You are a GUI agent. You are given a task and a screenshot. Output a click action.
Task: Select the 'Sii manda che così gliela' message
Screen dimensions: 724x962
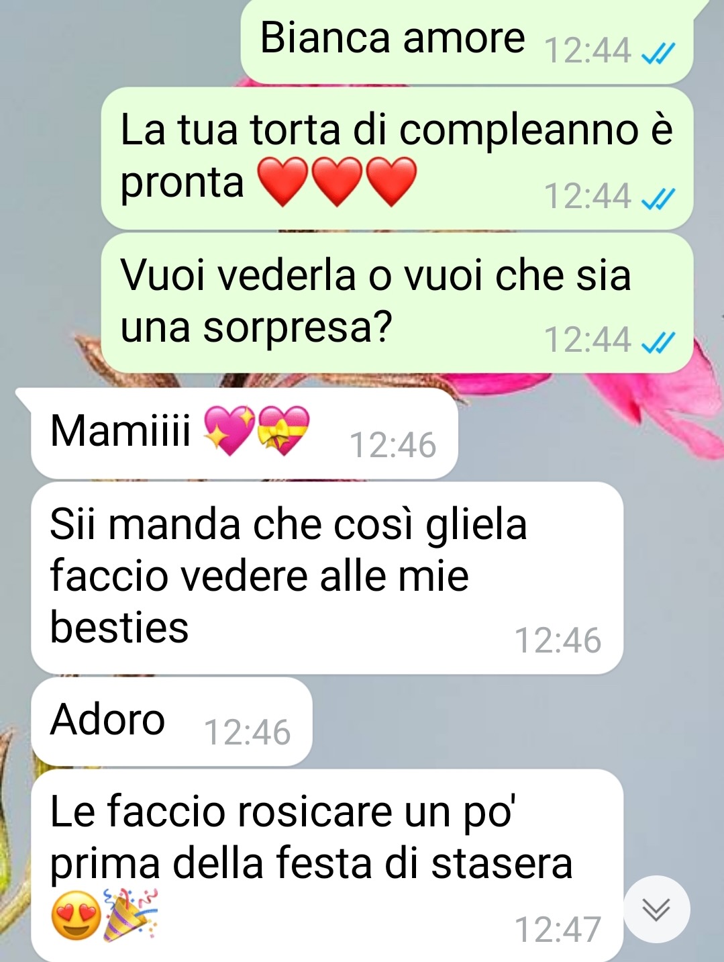tap(327, 578)
